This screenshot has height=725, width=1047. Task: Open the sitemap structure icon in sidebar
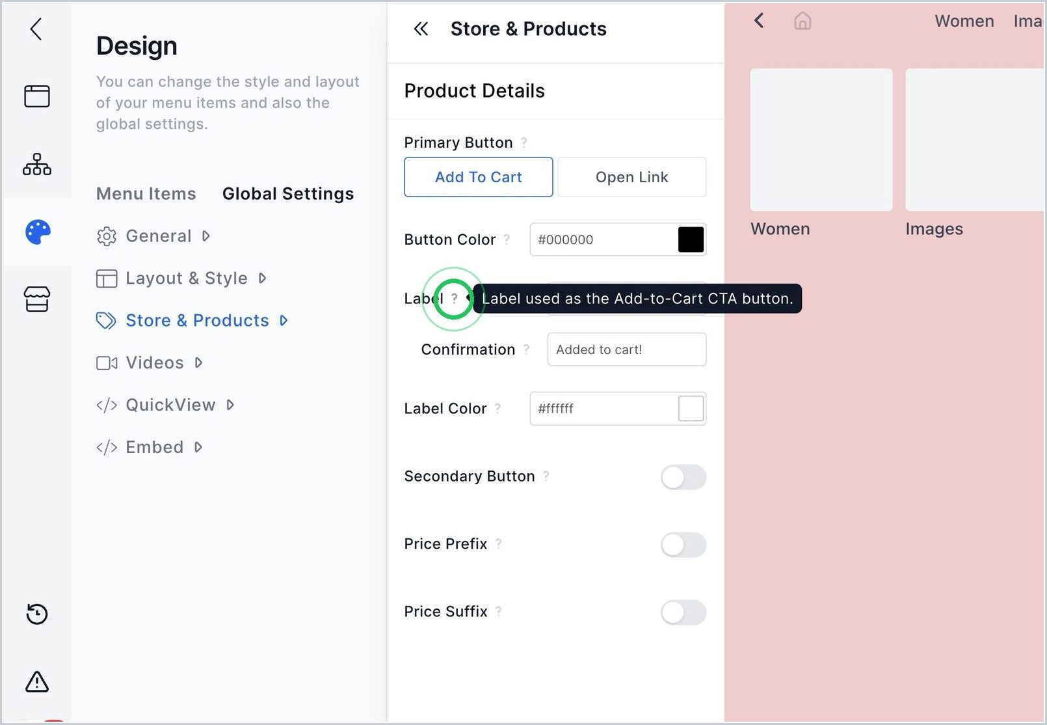[x=37, y=164]
